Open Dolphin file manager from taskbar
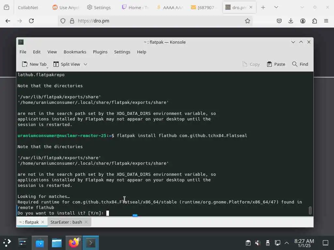Viewport: 334px width, 250px height. pos(57,243)
